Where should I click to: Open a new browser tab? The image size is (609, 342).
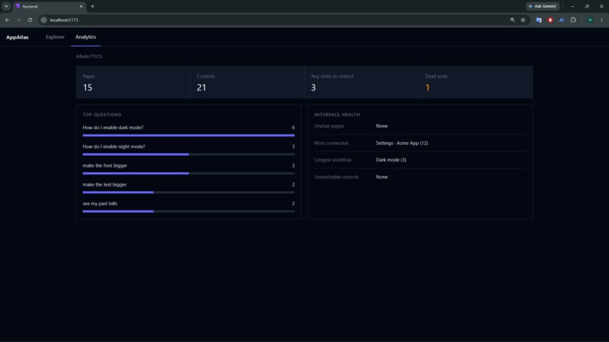click(x=92, y=6)
